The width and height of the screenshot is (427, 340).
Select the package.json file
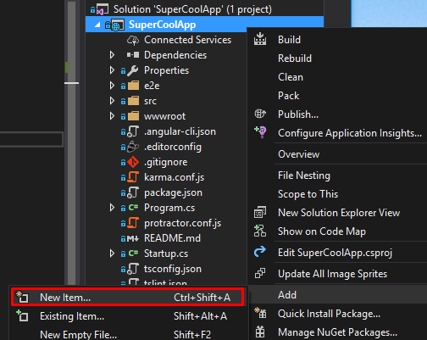pos(173,192)
